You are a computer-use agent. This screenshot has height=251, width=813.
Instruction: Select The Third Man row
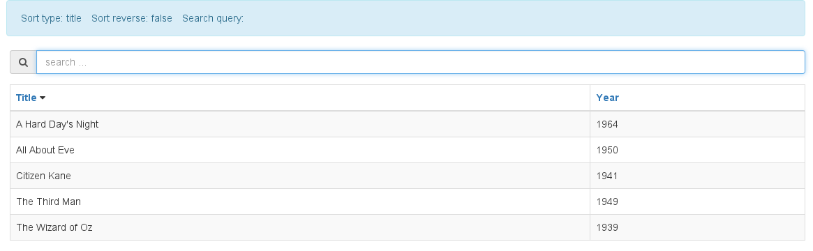point(408,201)
